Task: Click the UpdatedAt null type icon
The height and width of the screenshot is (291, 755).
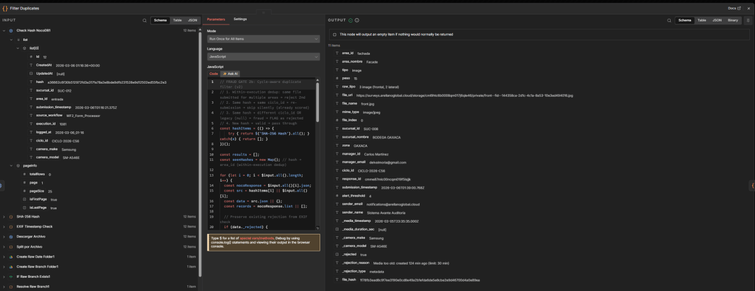Action: pyautogui.click(x=31, y=73)
